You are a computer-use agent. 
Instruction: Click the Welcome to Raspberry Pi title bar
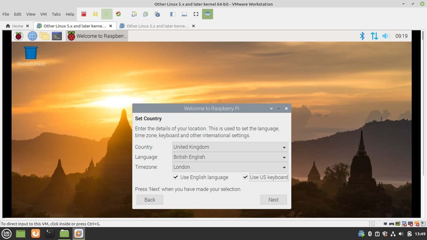[212, 108]
